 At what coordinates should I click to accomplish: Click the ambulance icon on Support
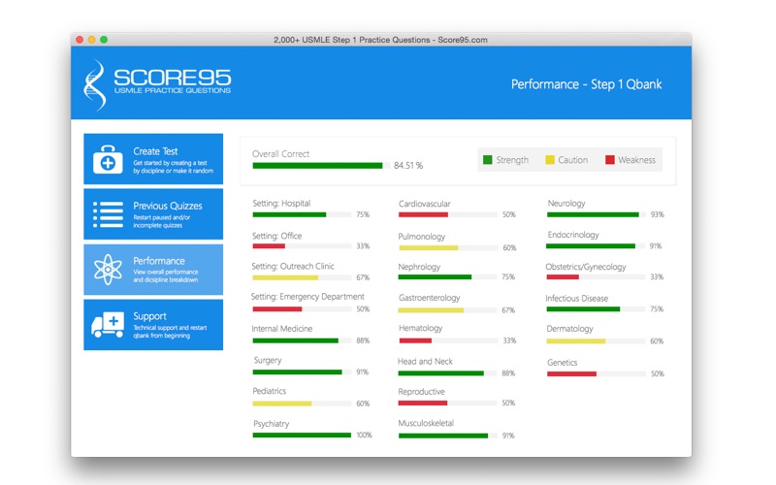point(108,325)
